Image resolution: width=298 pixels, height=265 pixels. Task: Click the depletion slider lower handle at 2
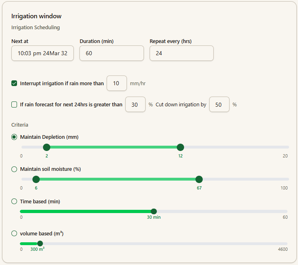tap(47, 147)
